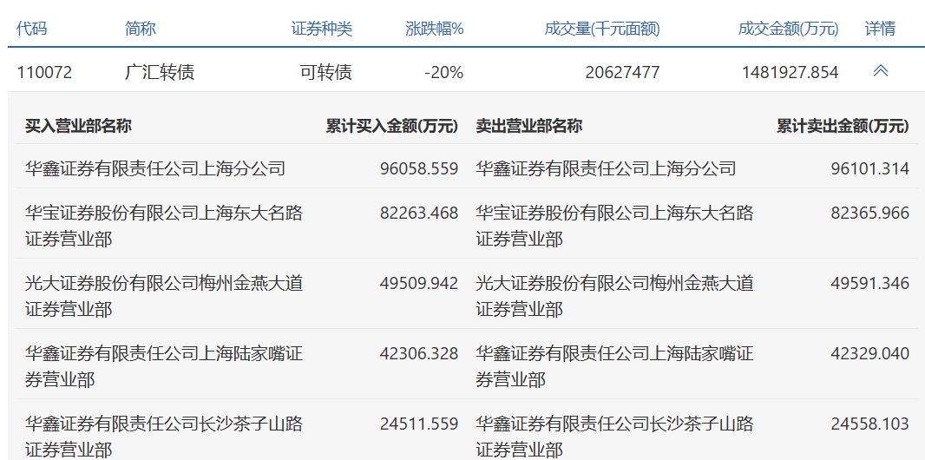Select the -20% change value

pyautogui.click(x=443, y=72)
